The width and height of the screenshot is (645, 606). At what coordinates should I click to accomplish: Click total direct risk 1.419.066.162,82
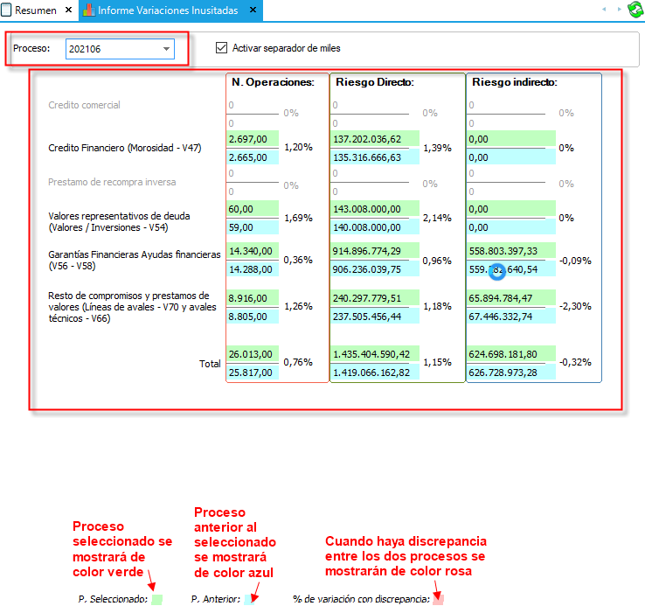click(375, 373)
